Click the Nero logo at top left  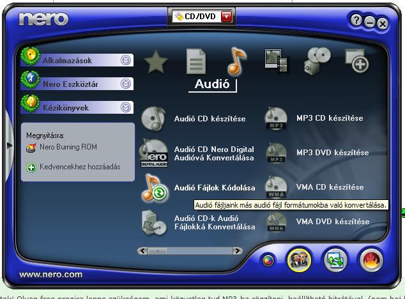[43, 19]
